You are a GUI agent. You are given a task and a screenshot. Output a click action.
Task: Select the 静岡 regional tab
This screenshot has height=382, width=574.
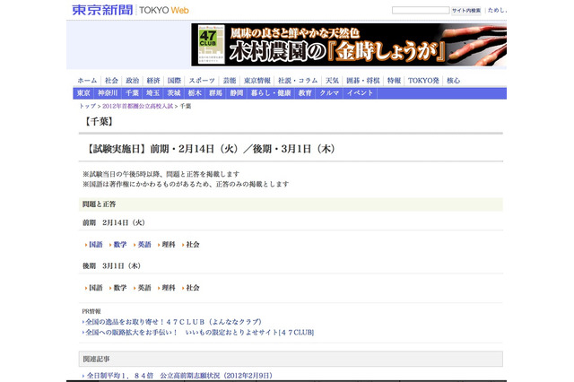pos(237,93)
